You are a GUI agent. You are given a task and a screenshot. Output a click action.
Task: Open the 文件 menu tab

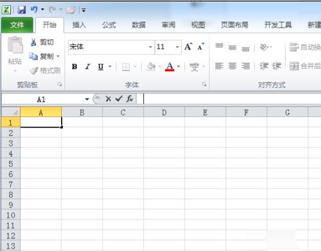tap(17, 25)
